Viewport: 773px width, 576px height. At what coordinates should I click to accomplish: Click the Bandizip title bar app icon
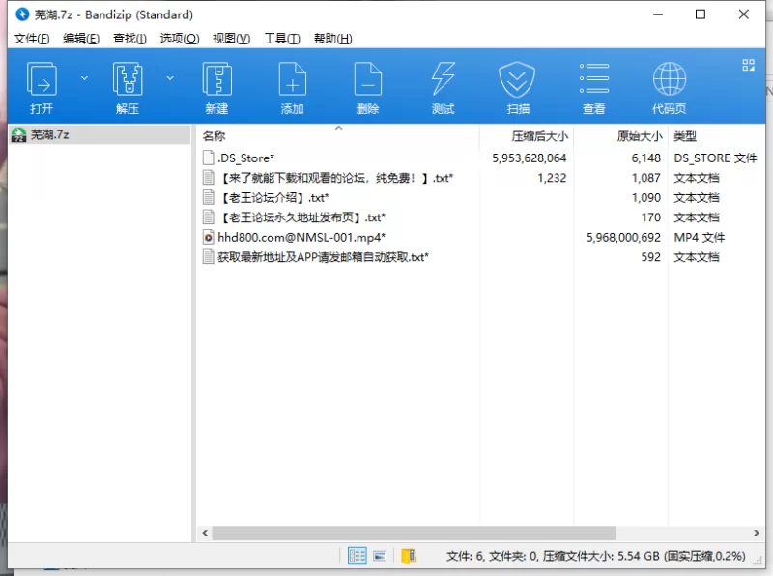tap(22, 14)
